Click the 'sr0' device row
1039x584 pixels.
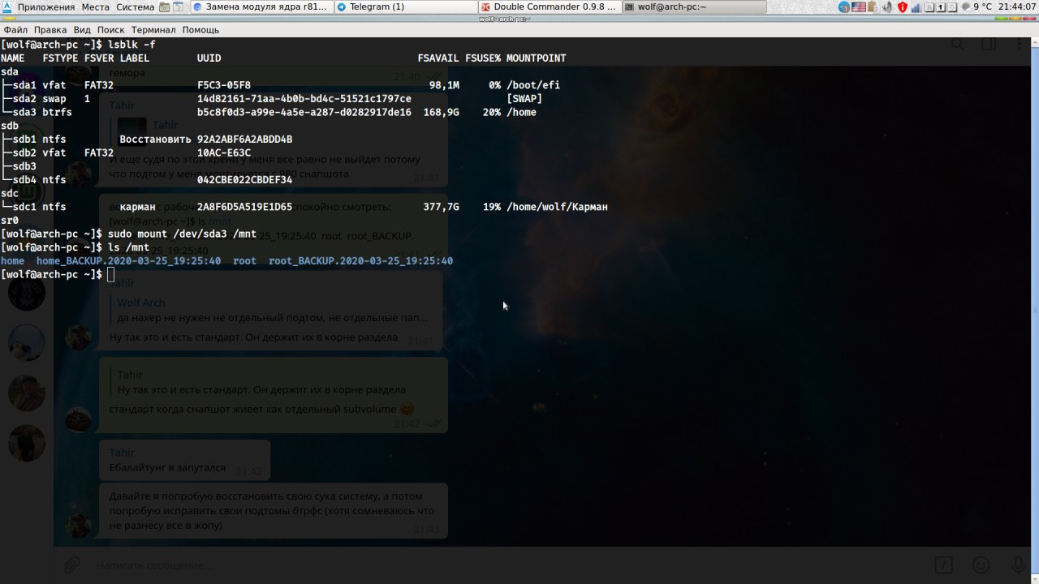[10, 221]
